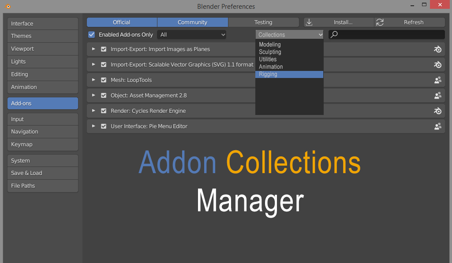Image resolution: width=452 pixels, height=263 pixels.
Task: Uncheck the Asset Management 2.8 add-on
Action: 104,95
